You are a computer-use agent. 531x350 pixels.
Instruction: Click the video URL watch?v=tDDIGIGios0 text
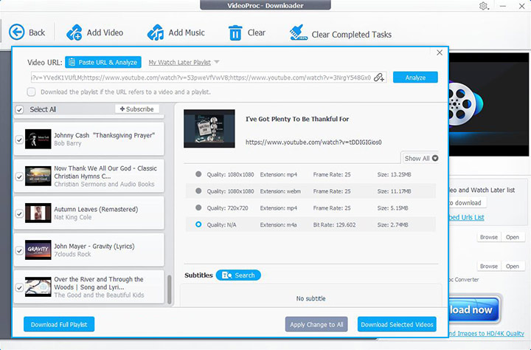point(313,143)
